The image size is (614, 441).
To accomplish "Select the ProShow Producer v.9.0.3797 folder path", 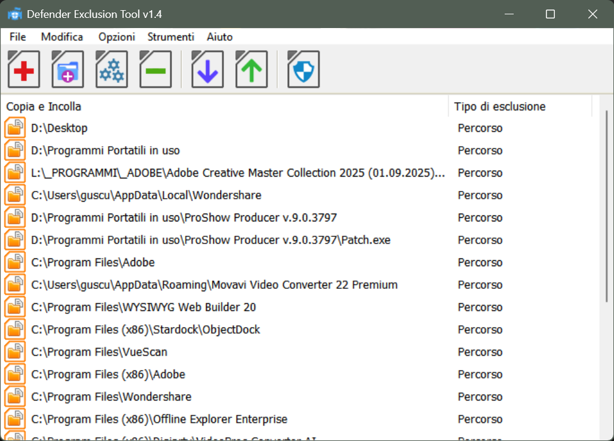I will click(x=184, y=218).
